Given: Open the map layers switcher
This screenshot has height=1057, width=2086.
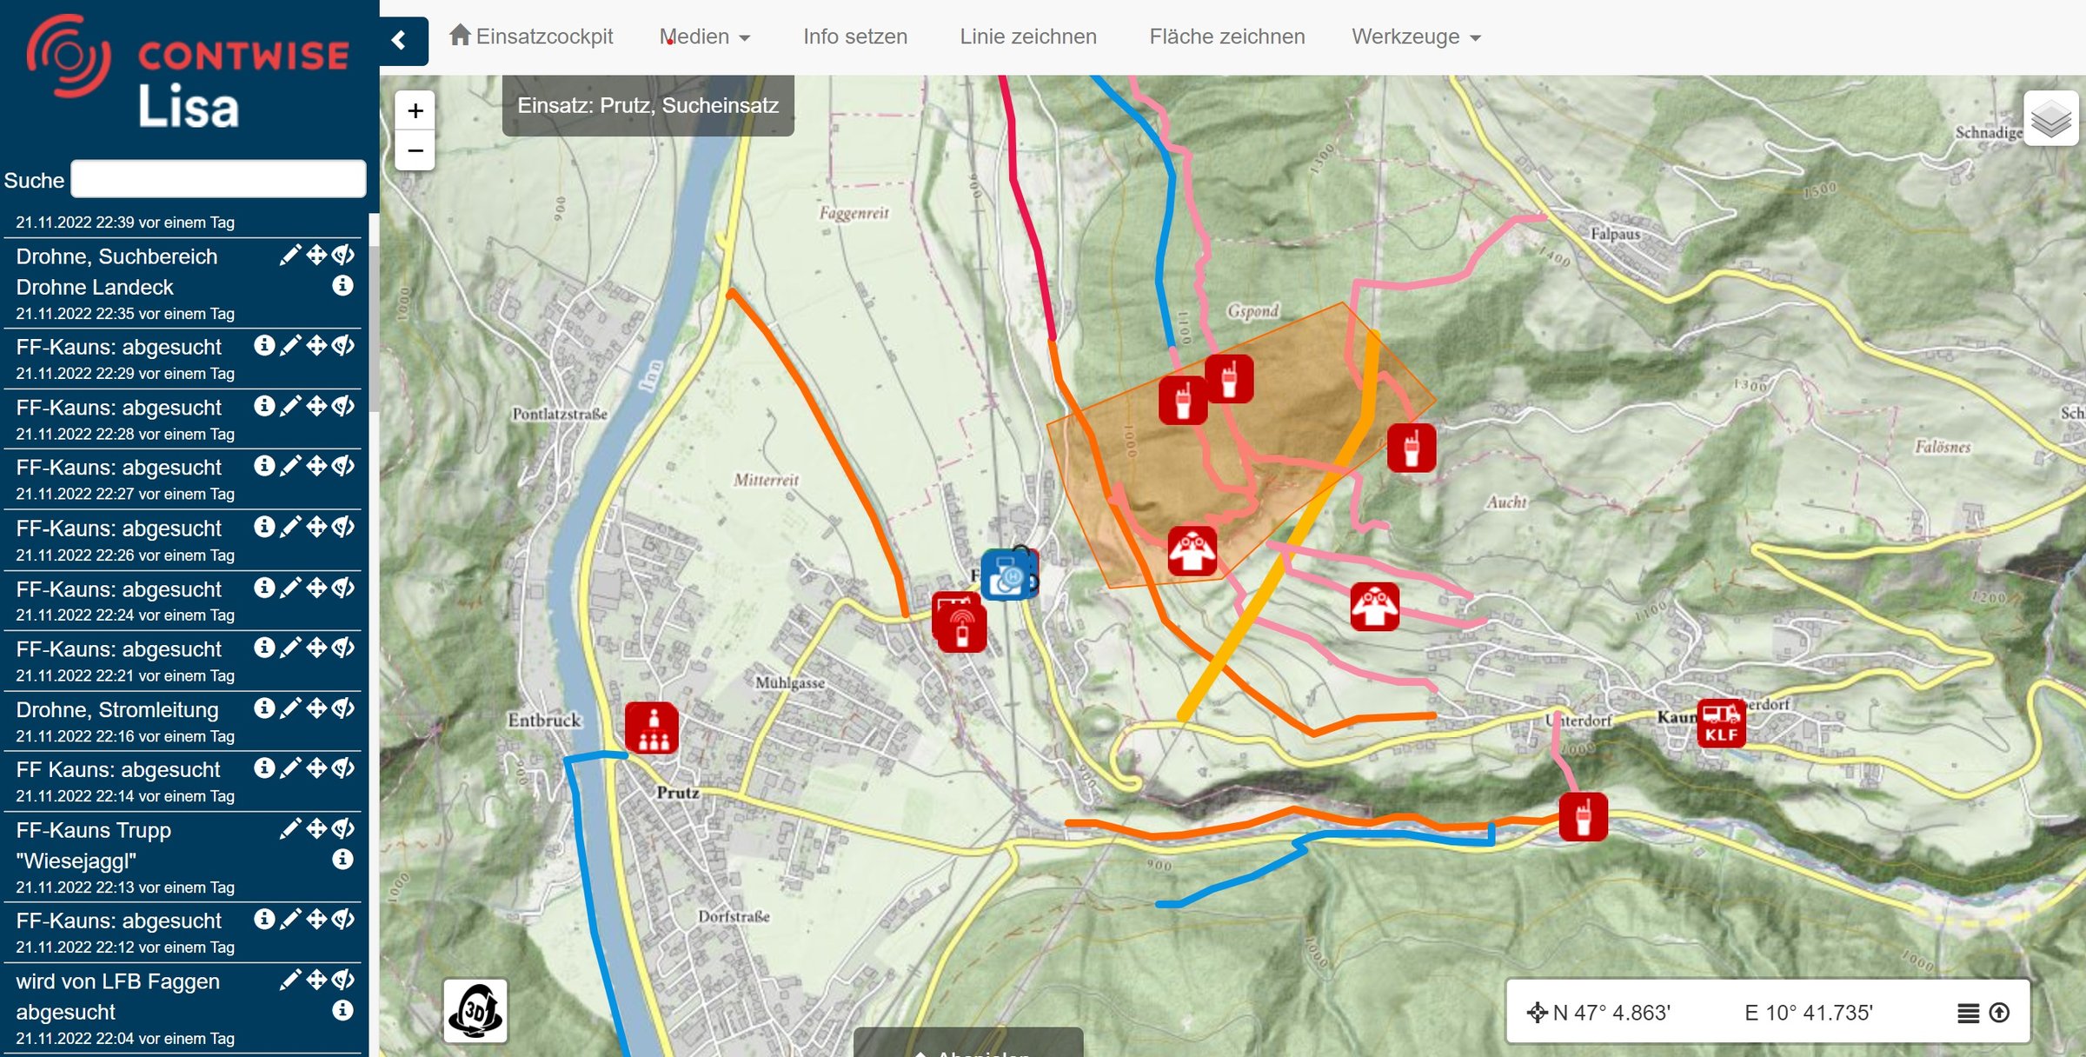Looking at the screenshot, I should pos(2051,118).
